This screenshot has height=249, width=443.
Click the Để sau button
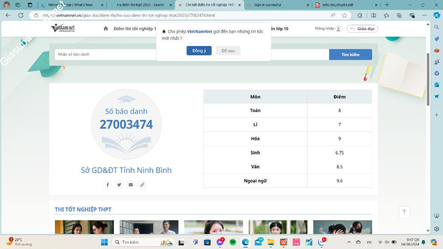[x=228, y=51]
